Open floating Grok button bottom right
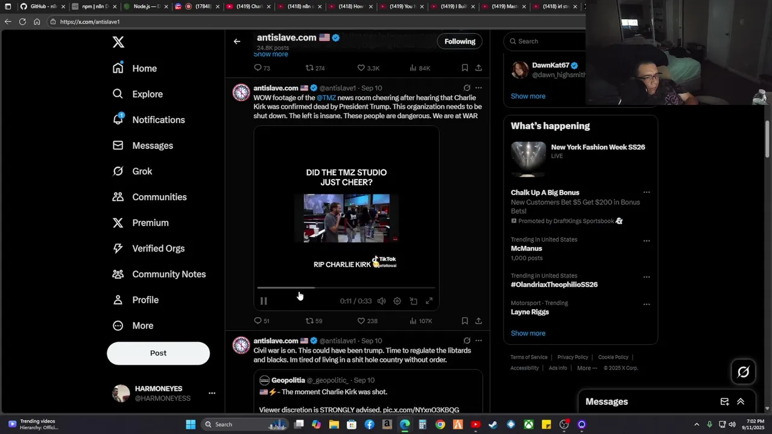This screenshot has width=772, height=434. click(743, 372)
